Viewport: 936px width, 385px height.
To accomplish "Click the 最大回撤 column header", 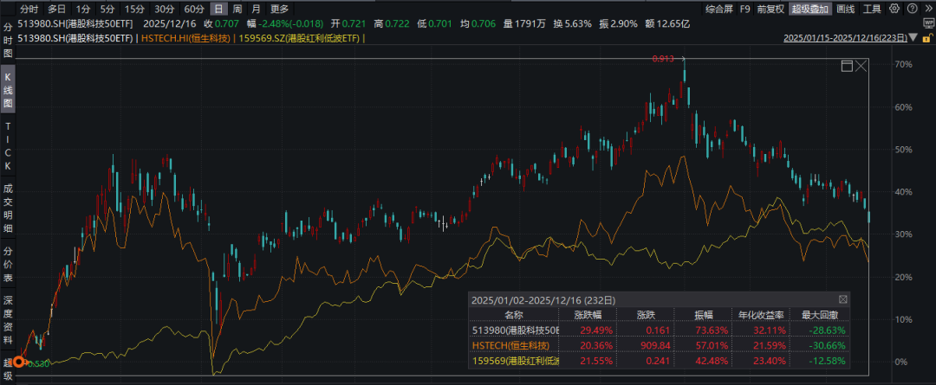I will point(818,315).
